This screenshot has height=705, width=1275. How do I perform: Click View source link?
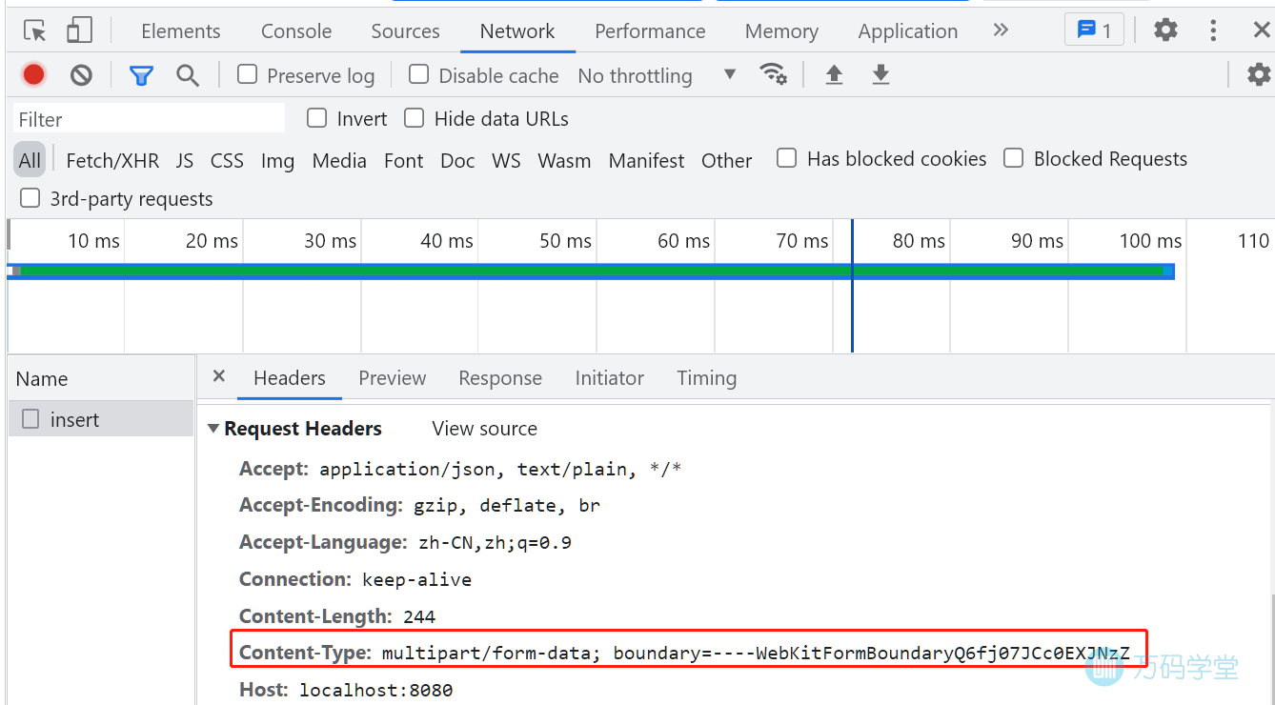point(484,429)
